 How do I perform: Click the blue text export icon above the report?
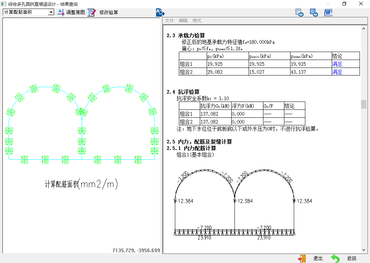160,12
